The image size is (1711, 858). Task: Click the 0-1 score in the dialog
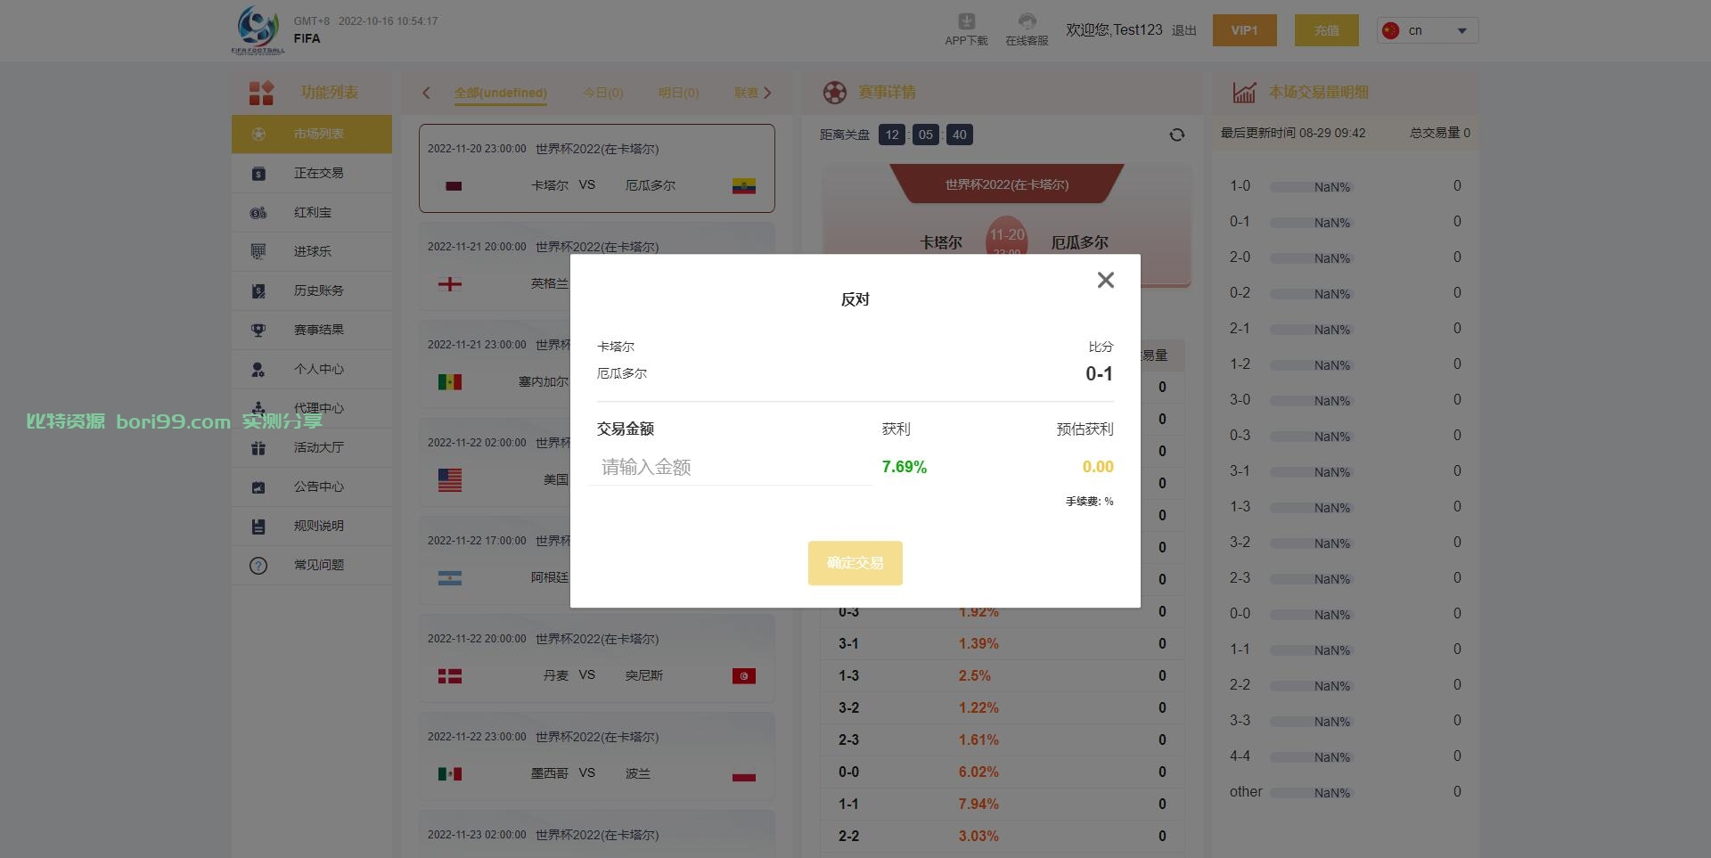click(1099, 374)
